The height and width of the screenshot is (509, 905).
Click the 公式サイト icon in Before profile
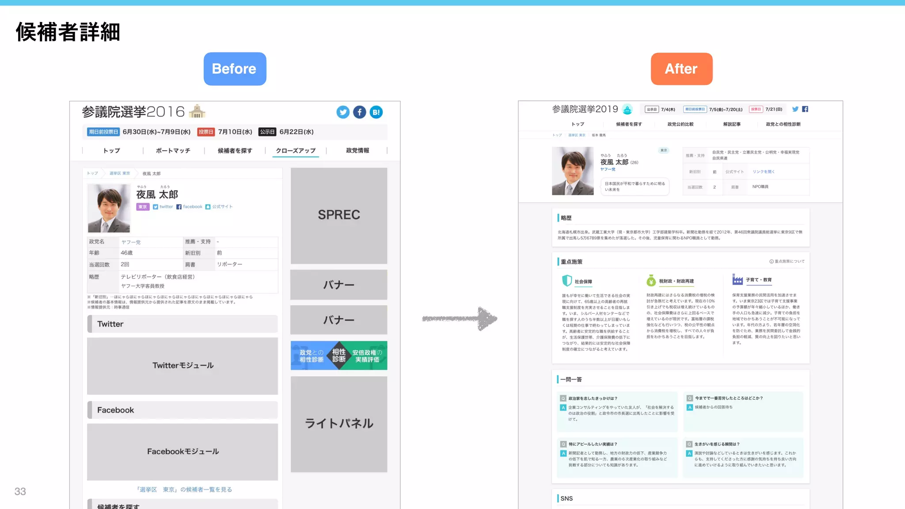(x=208, y=207)
